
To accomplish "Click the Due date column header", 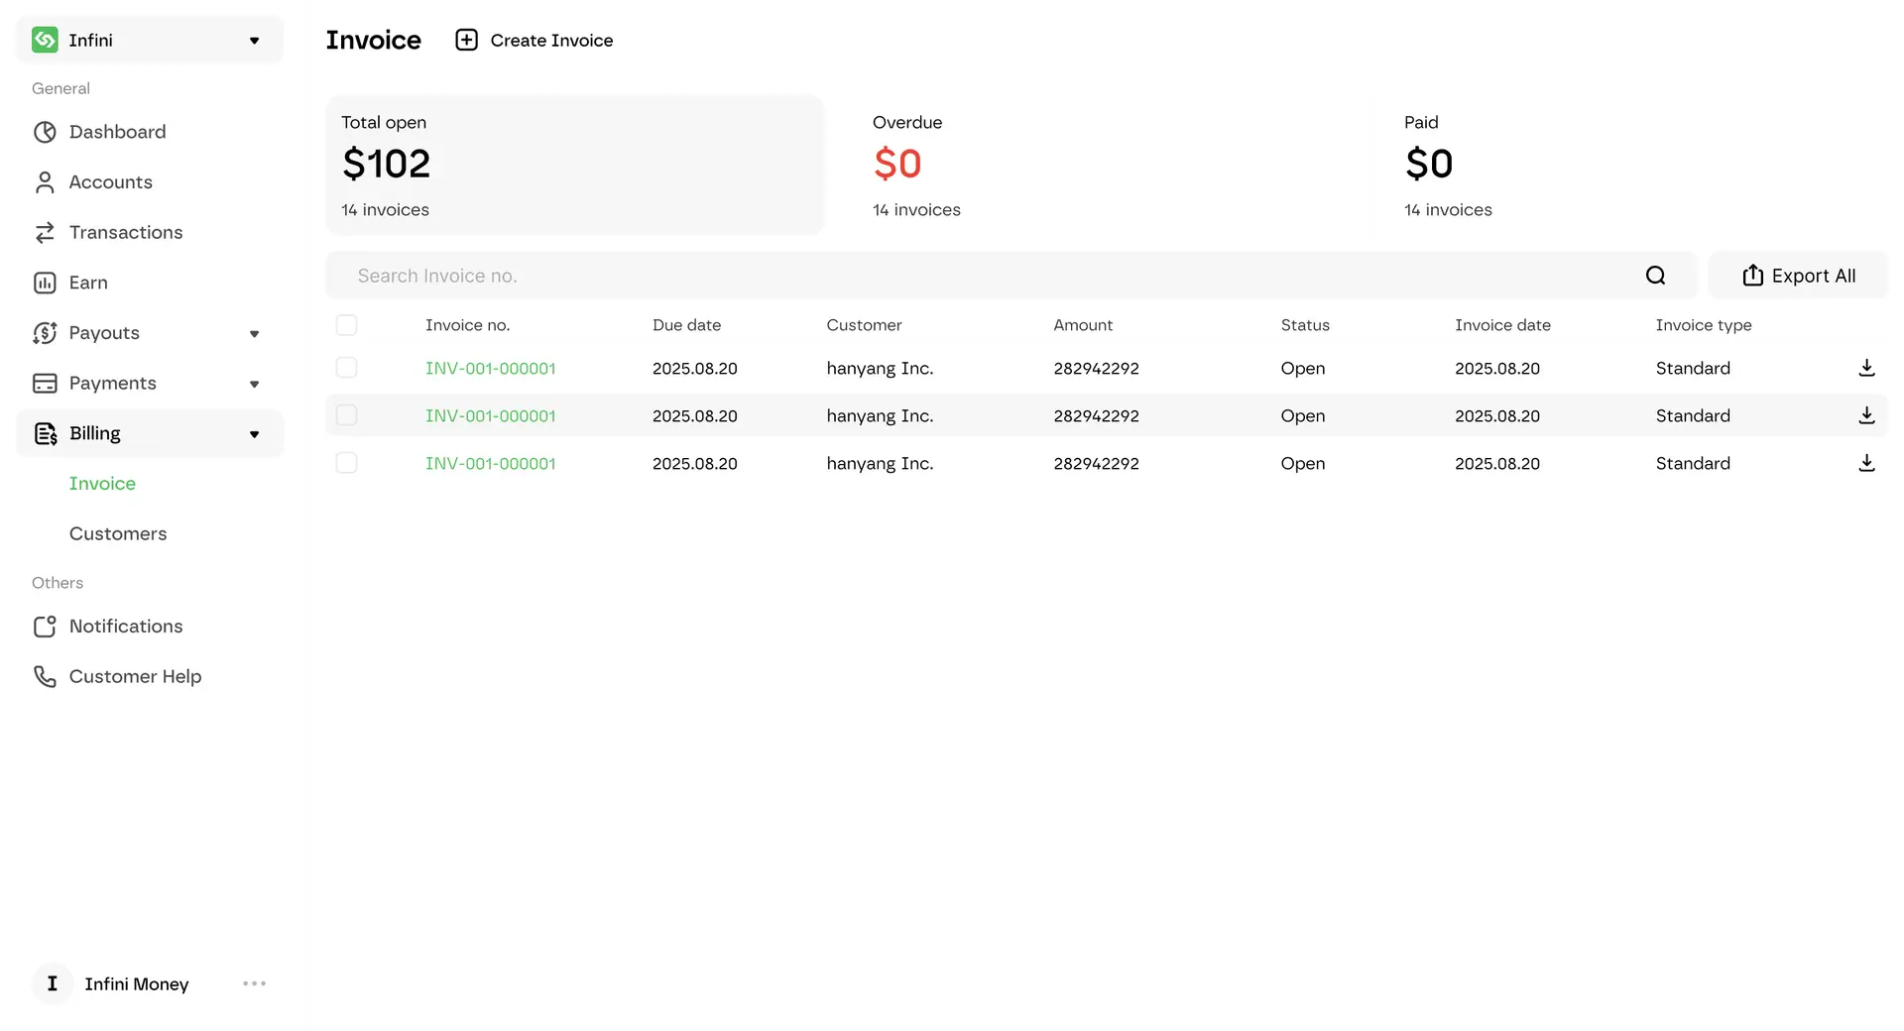I will click(686, 325).
